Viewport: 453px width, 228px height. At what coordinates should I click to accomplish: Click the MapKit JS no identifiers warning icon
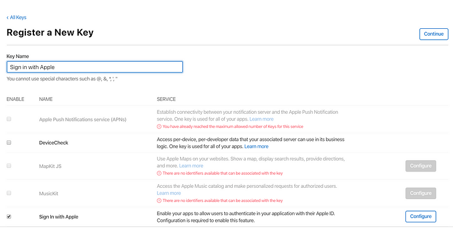pyautogui.click(x=159, y=173)
